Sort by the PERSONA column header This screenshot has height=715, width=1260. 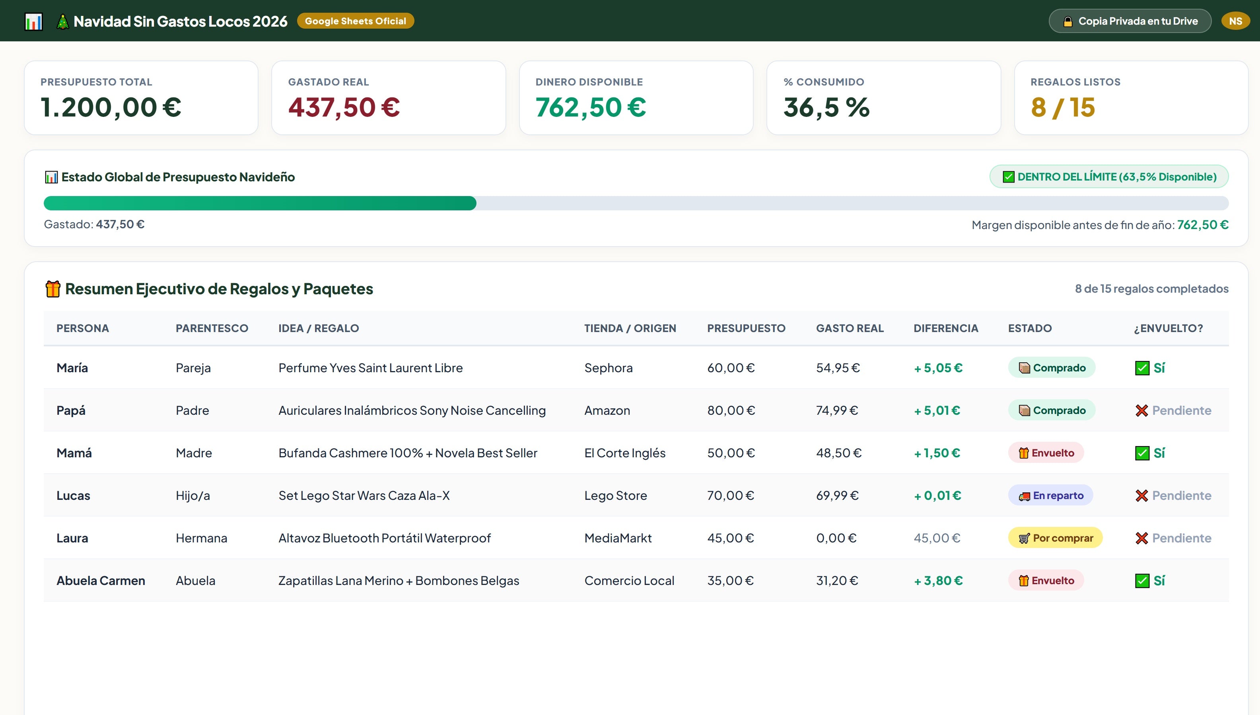pos(82,328)
